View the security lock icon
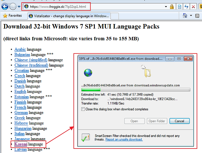202x153 pixels. [x=172, y=6]
